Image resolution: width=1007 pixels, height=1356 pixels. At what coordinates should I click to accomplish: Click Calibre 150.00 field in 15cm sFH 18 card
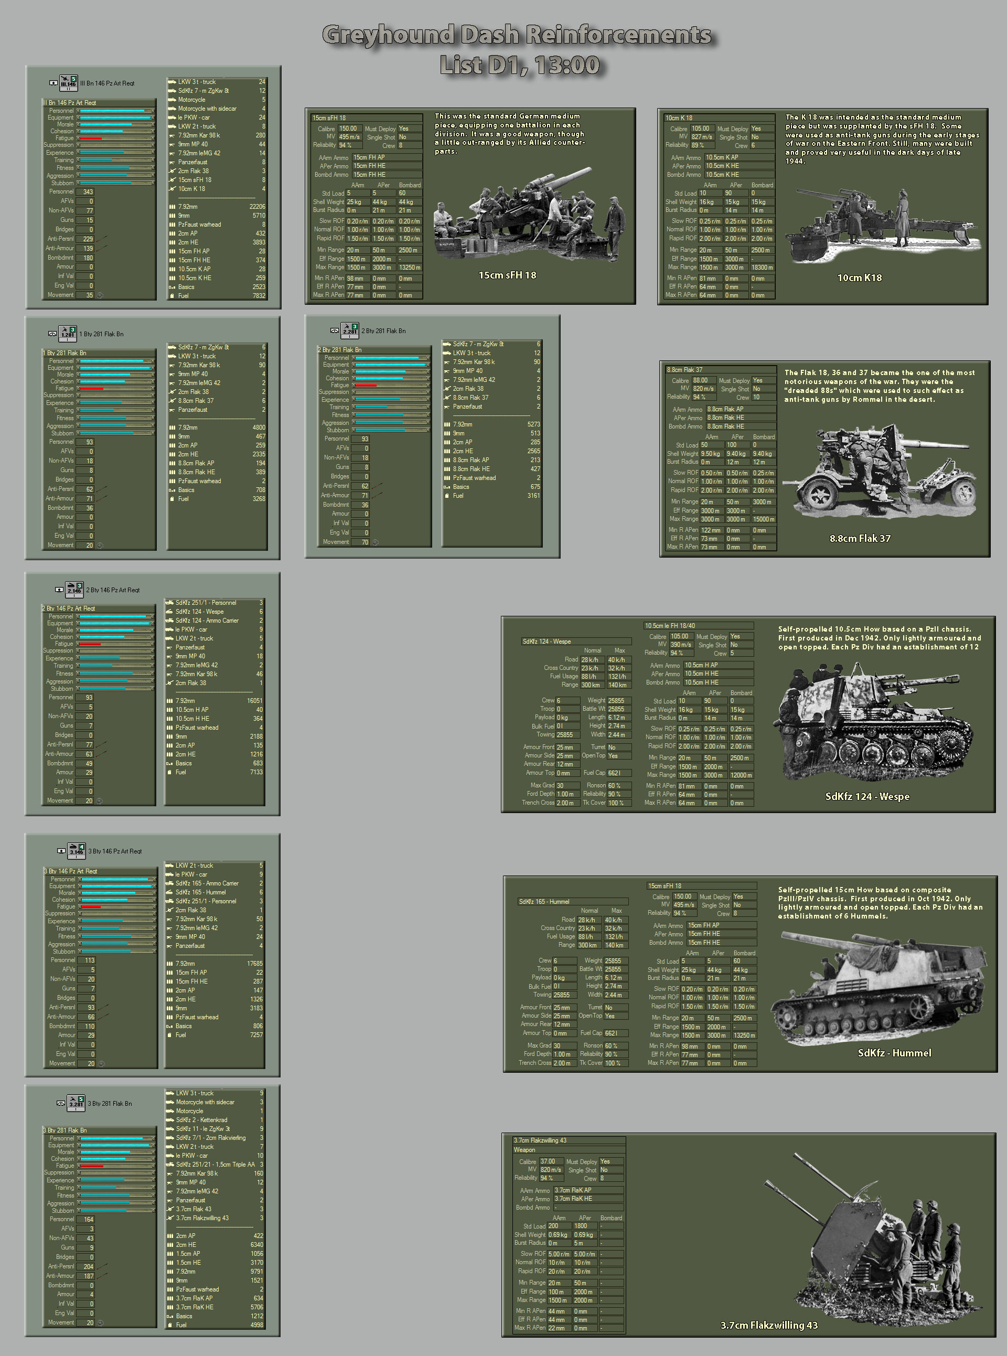coord(349,129)
